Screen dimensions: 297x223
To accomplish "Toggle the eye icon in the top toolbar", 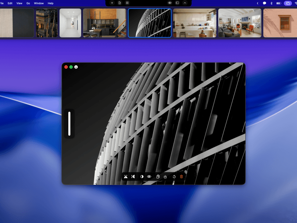I will click(x=170, y=3).
